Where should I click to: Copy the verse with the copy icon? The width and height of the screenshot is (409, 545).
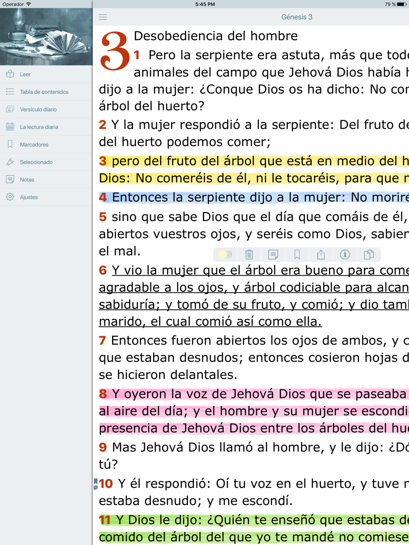point(369,255)
